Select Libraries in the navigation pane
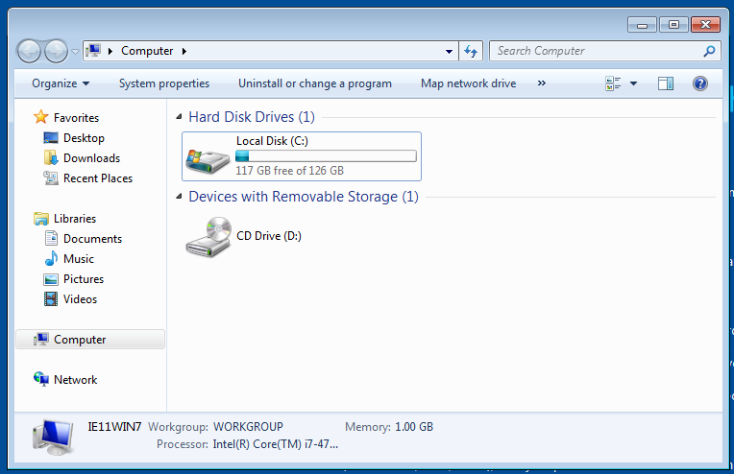The image size is (734, 474). pos(75,219)
